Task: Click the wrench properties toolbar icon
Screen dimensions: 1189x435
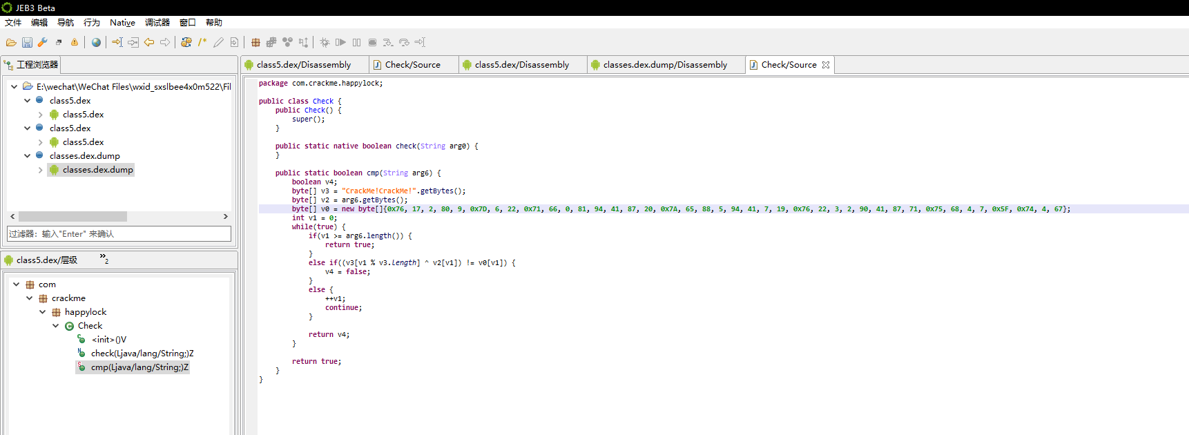Action: [x=43, y=43]
